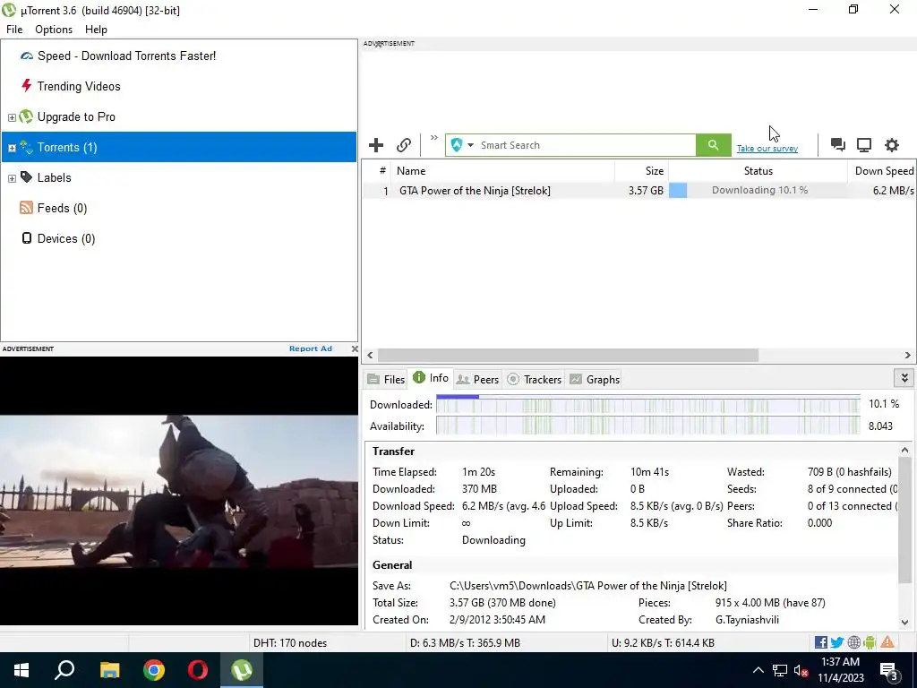This screenshot has width=917, height=688.
Task: Sort by the Size column header
Action: click(x=641, y=171)
